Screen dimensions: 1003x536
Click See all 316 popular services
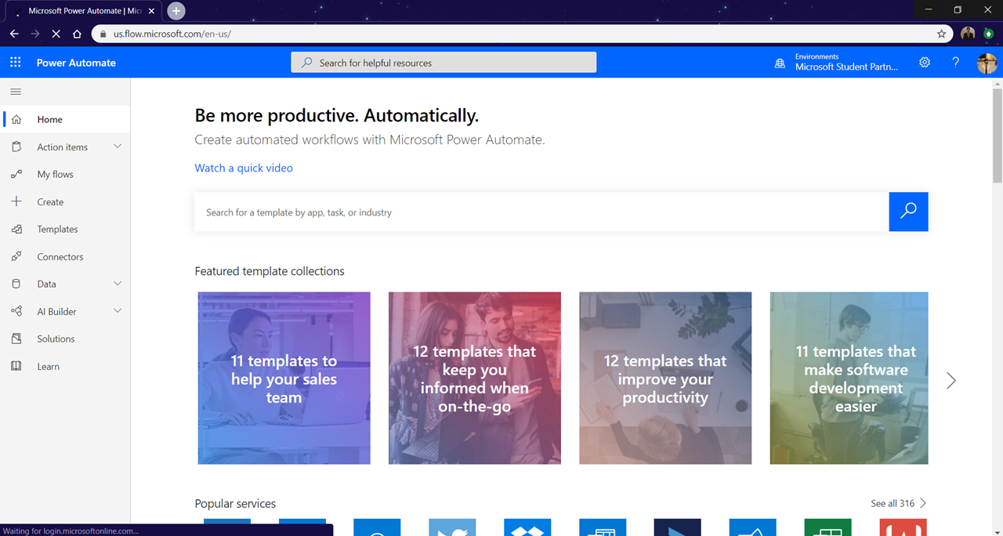[893, 503]
